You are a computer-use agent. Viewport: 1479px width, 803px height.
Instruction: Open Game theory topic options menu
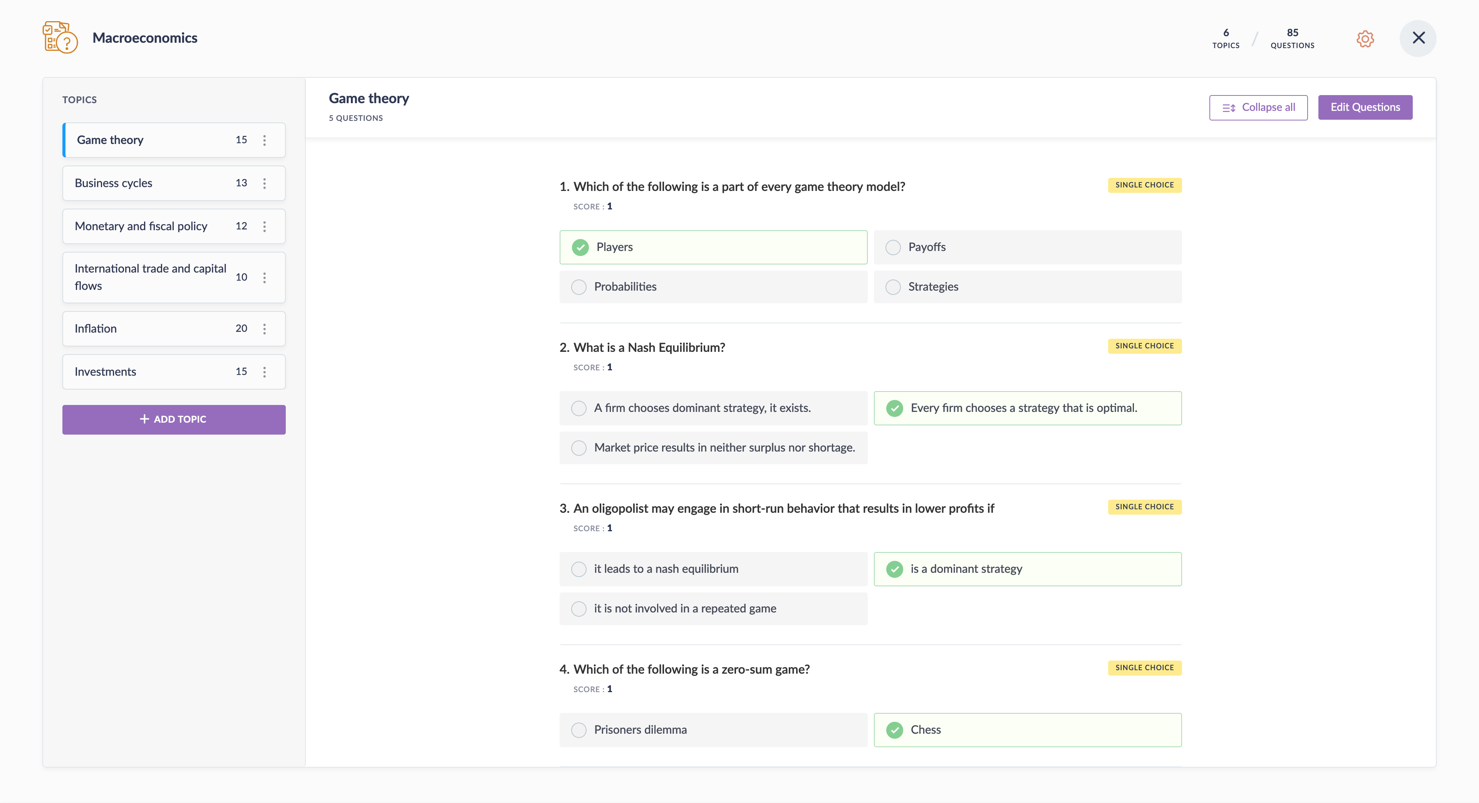[264, 140]
